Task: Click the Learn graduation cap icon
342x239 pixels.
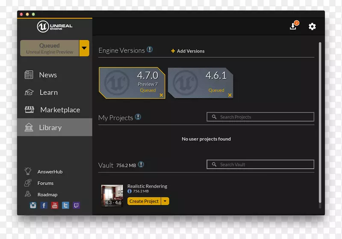Action: (29, 92)
